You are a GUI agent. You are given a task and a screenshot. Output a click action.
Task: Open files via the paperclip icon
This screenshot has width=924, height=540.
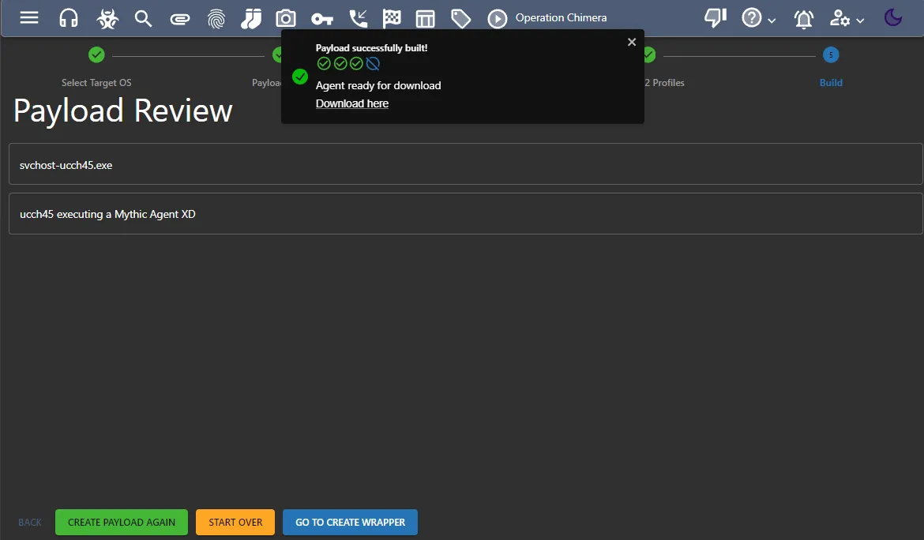click(x=180, y=18)
